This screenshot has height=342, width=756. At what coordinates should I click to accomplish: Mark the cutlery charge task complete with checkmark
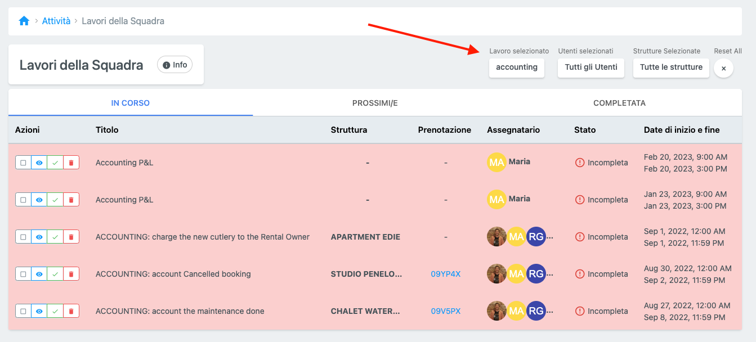[55, 237]
